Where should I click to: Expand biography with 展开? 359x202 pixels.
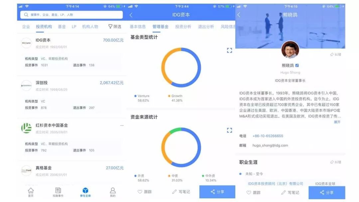click(x=337, y=122)
